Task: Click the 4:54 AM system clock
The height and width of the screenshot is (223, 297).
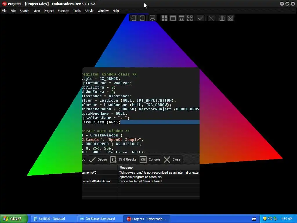Action: pyautogui.click(x=286, y=219)
